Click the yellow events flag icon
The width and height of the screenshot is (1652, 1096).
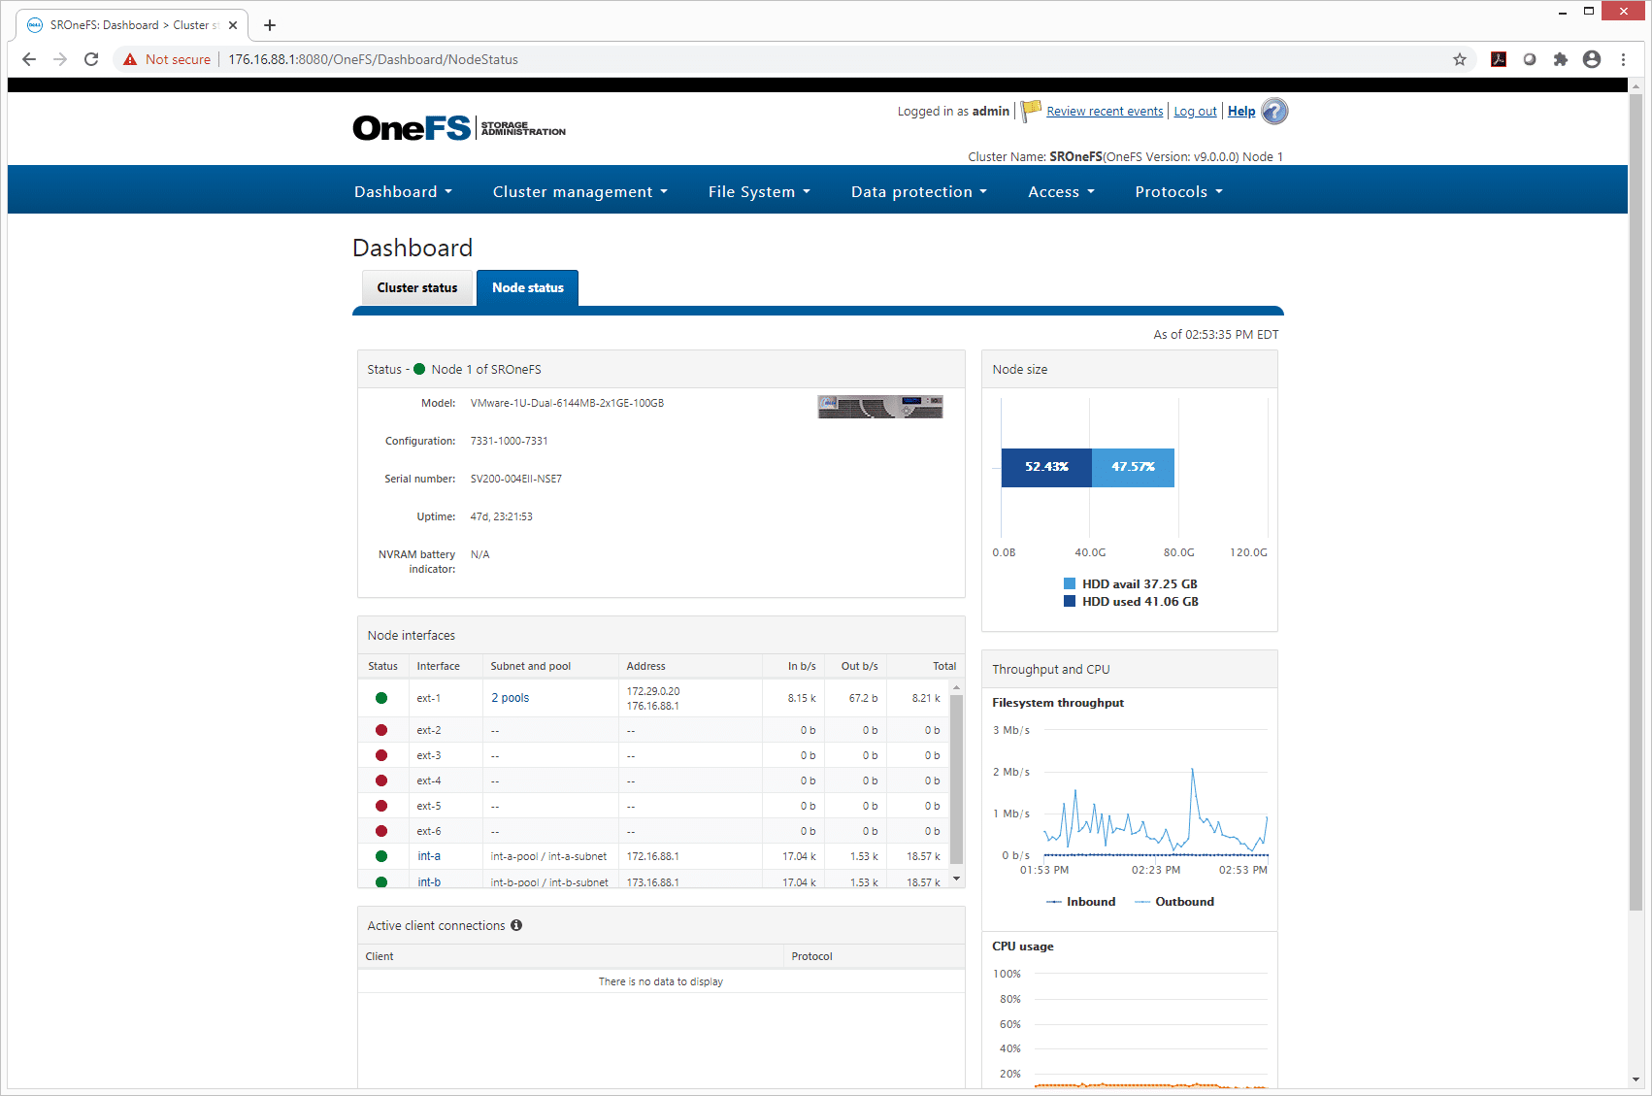(1031, 111)
